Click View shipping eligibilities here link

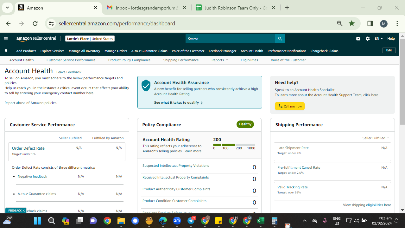[367, 205]
